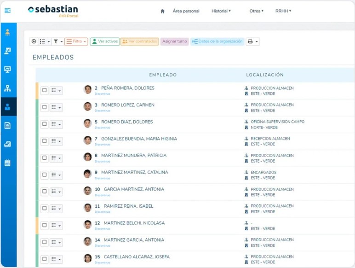This screenshot has width=355, height=268.
Task: Open the Área personal menu item
Action: click(186, 11)
